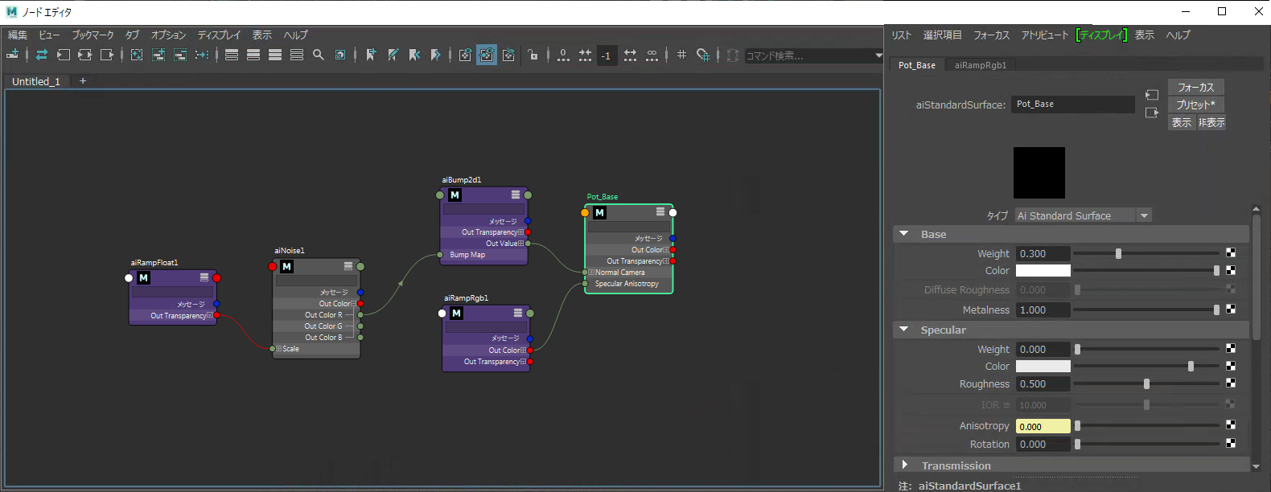
Task: Toggle snap to grid magnet icon
Action: [x=703, y=55]
